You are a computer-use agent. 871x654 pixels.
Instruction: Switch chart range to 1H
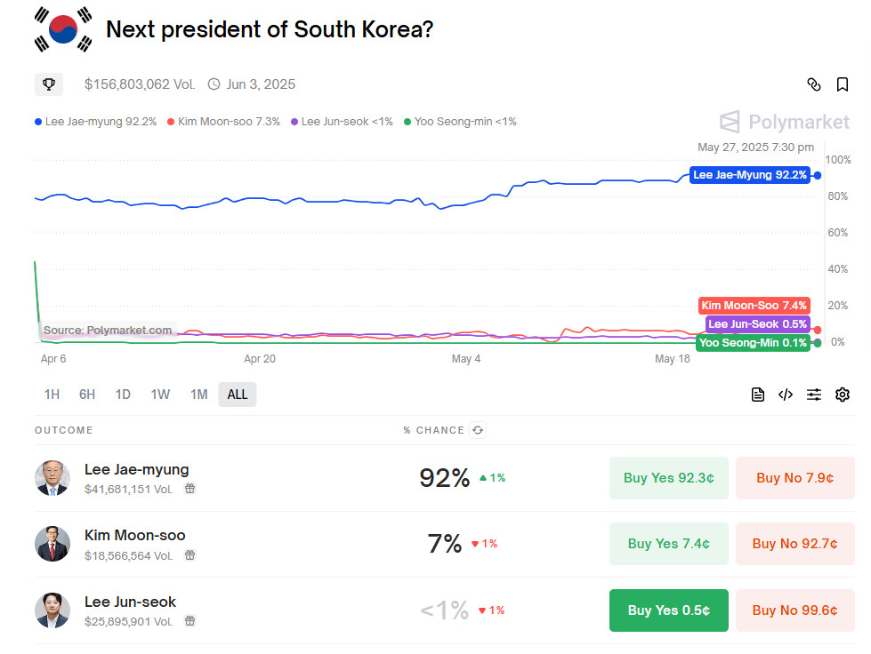(52, 395)
